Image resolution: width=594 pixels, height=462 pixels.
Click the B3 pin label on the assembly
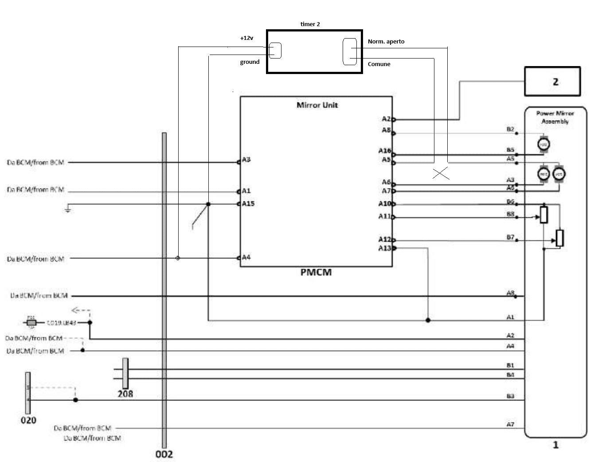(x=510, y=396)
